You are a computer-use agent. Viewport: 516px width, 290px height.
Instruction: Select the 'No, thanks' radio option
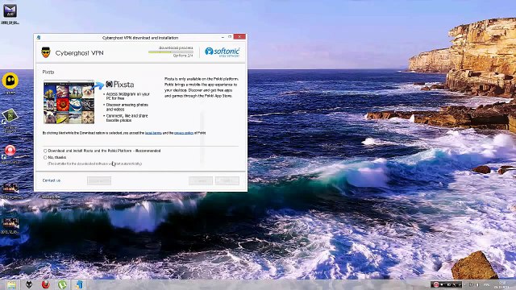(x=45, y=158)
